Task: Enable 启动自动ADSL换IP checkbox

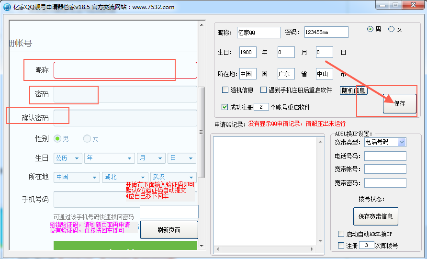Action: point(341,234)
